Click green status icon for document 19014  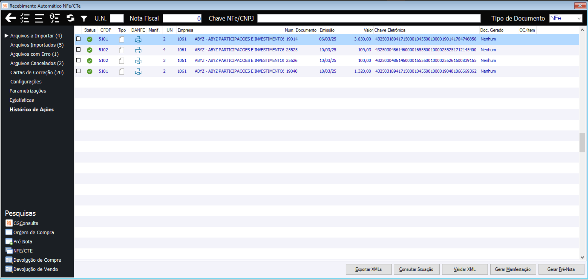89,39
